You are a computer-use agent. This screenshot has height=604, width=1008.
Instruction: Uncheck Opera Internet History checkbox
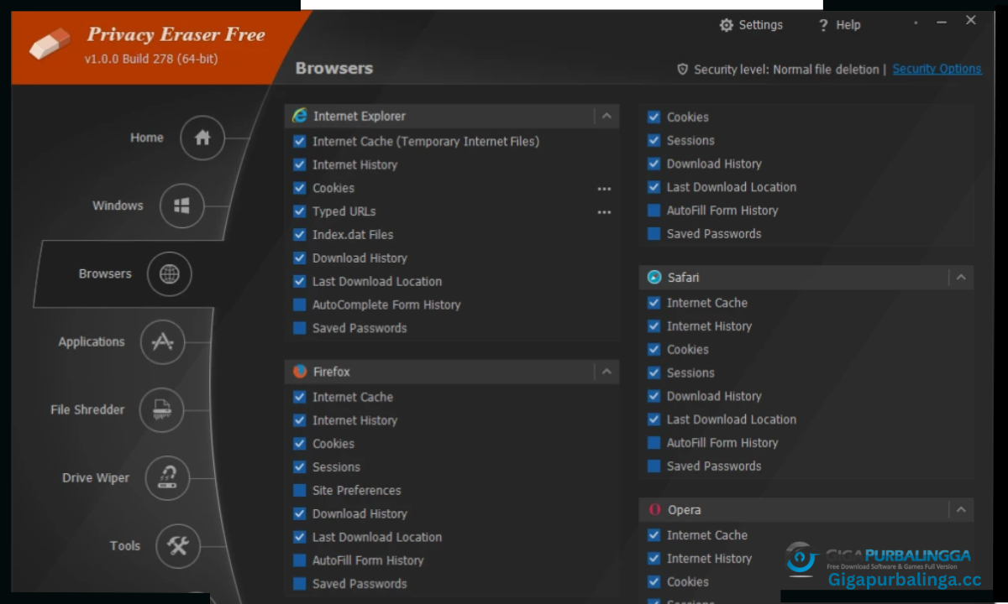[x=654, y=559]
